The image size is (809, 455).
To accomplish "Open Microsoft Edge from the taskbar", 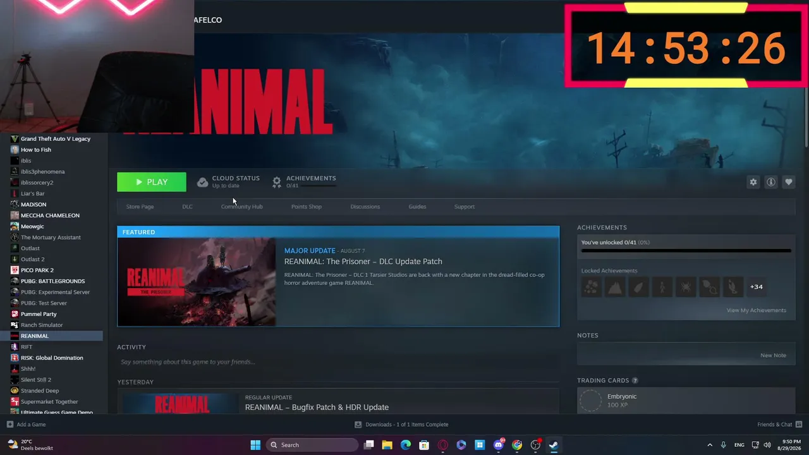I will point(406,445).
